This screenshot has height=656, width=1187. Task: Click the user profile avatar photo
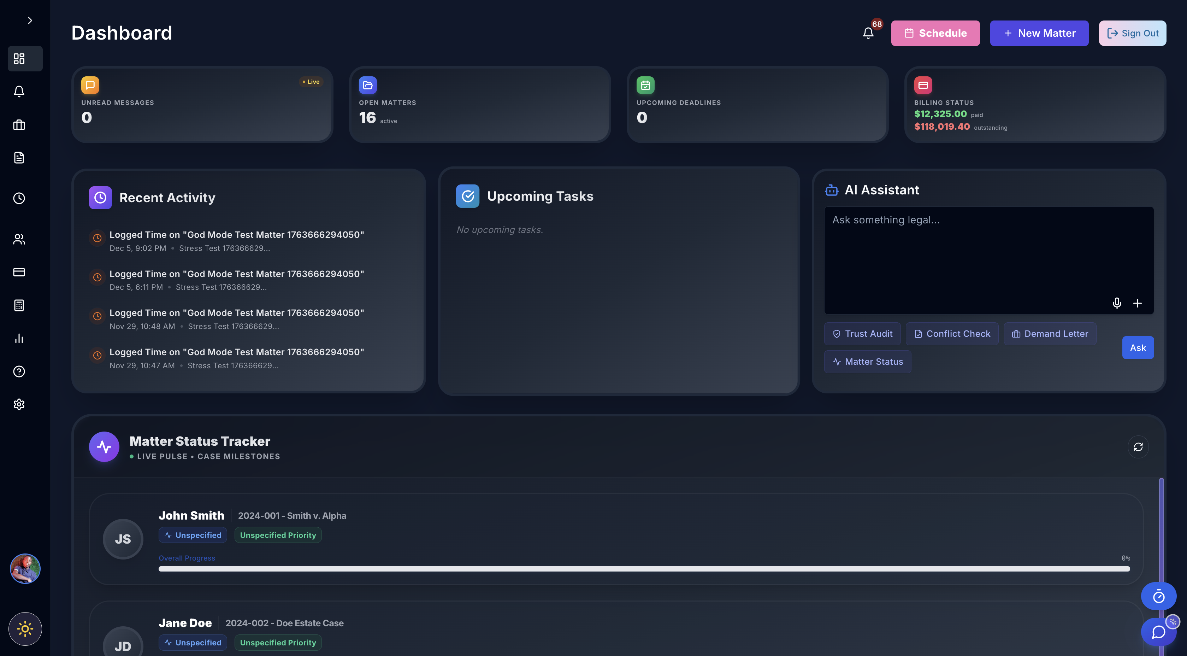tap(25, 568)
